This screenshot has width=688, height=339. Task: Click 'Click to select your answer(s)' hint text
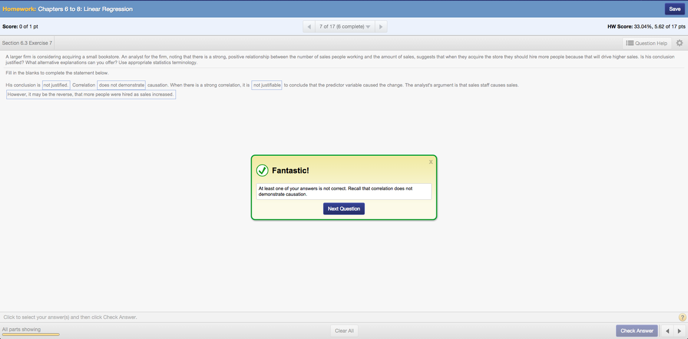70,317
